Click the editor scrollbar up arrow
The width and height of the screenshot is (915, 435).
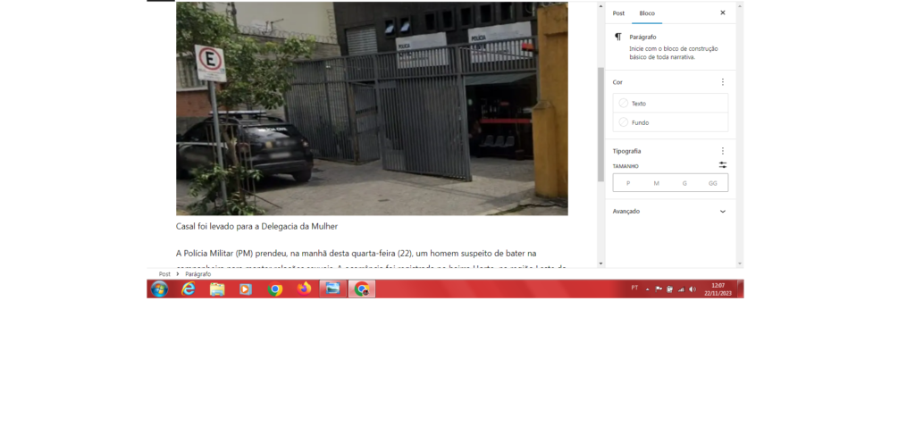[x=600, y=6]
